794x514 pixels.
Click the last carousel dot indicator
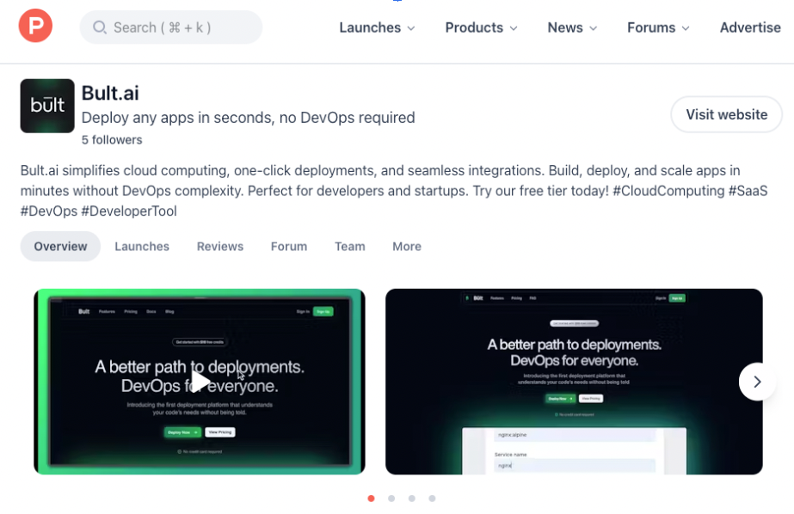433,498
